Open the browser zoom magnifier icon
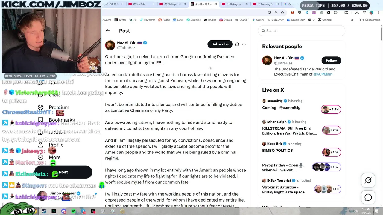 coord(276,13)
